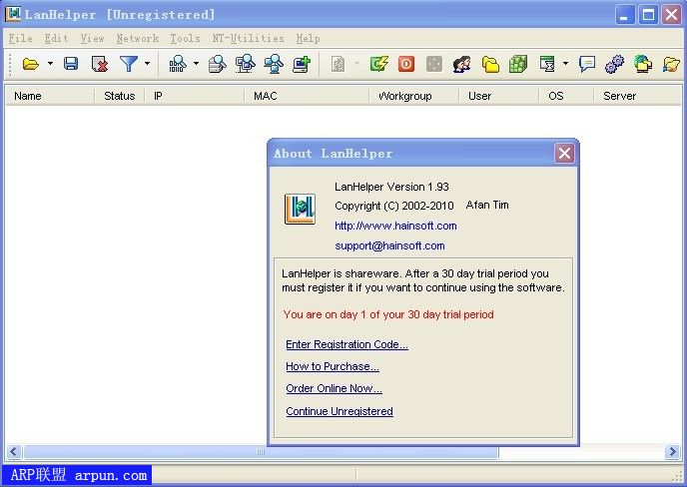Click the support@hainsoft.com email link
Image resolution: width=687 pixels, height=487 pixels.
click(x=389, y=246)
